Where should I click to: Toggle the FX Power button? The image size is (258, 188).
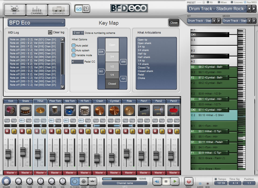click(x=75, y=181)
